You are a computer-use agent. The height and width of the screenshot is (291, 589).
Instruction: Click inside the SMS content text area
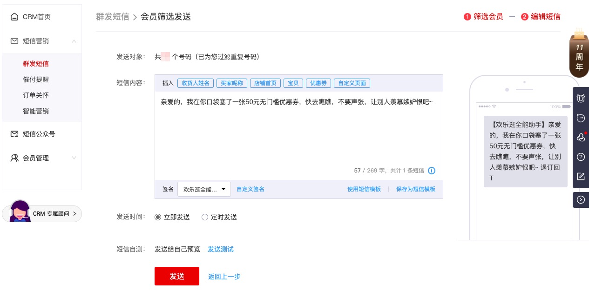click(x=298, y=135)
